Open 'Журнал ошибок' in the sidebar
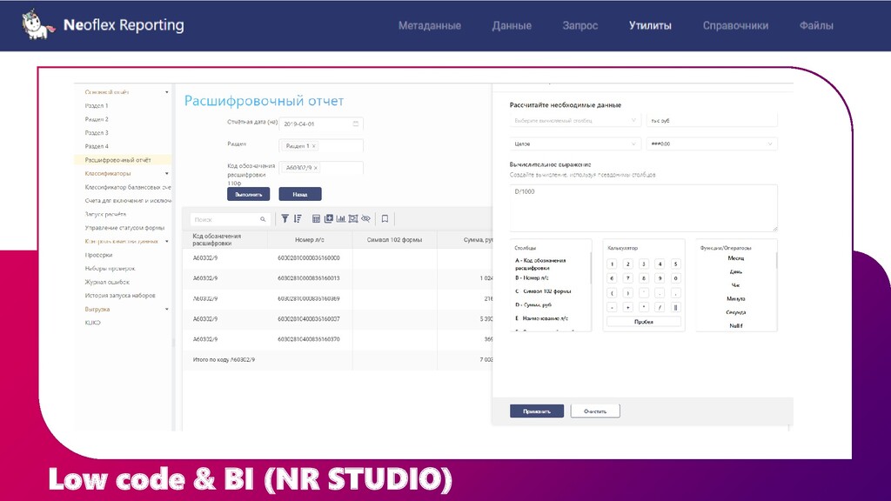This screenshot has height=501, width=891. pos(107,283)
